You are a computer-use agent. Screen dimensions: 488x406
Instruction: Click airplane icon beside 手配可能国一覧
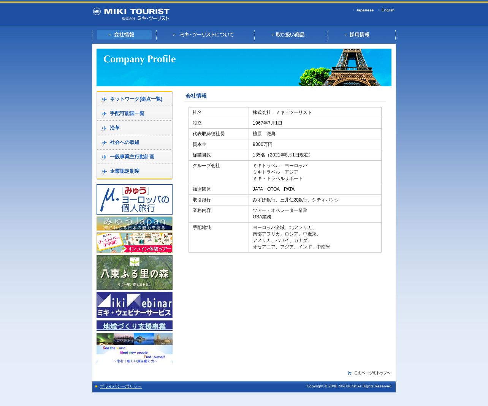point(104,114)
